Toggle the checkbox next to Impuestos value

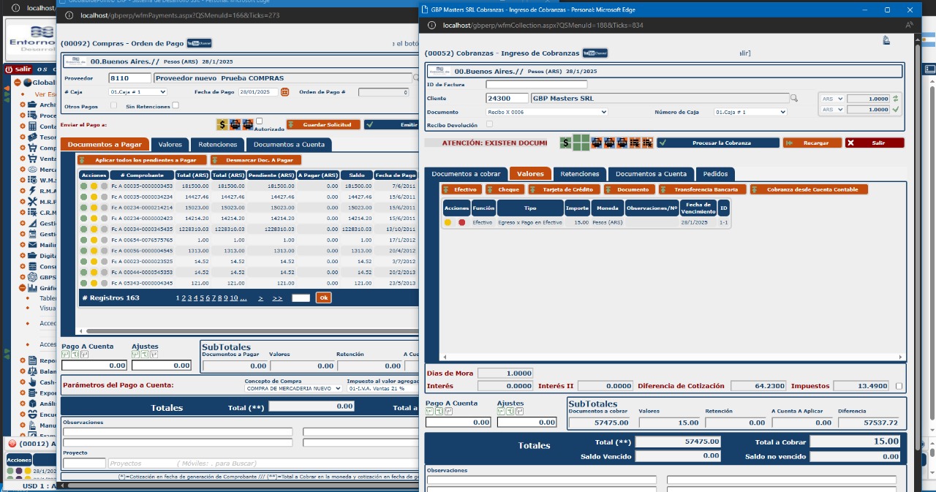point(899,386)
